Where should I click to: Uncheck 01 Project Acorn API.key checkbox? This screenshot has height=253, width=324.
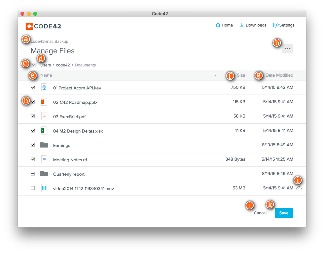pyautogui.click(x=33, y=88)
